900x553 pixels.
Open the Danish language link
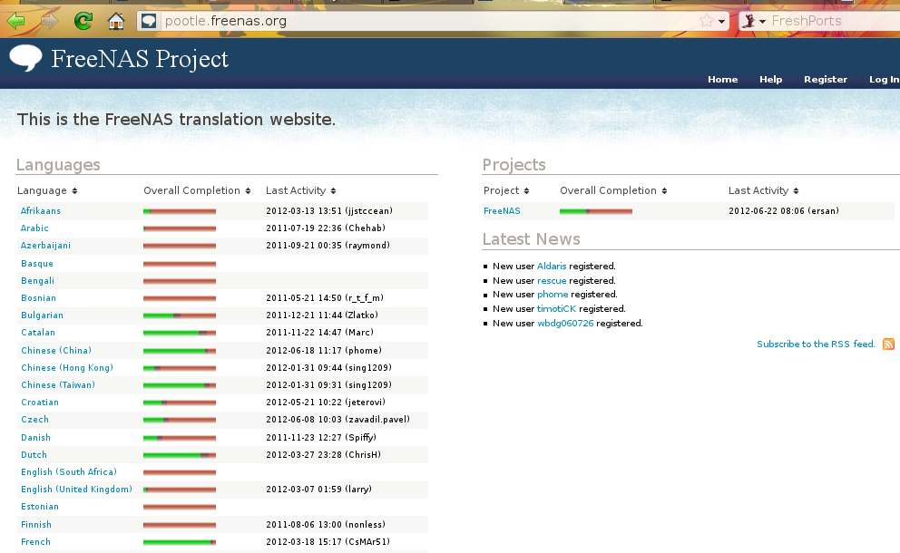tap(35, 437)
